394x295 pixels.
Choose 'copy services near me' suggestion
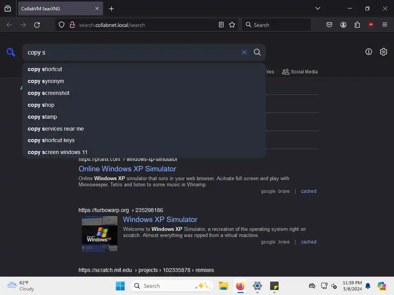pos(144,129)
